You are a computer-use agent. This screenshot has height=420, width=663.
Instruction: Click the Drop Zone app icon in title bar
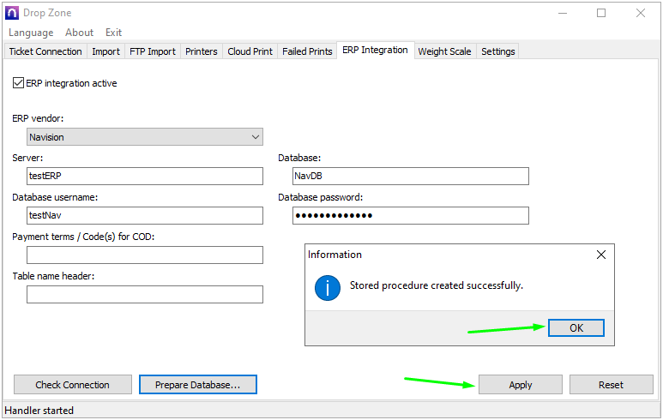coord(12,13)
